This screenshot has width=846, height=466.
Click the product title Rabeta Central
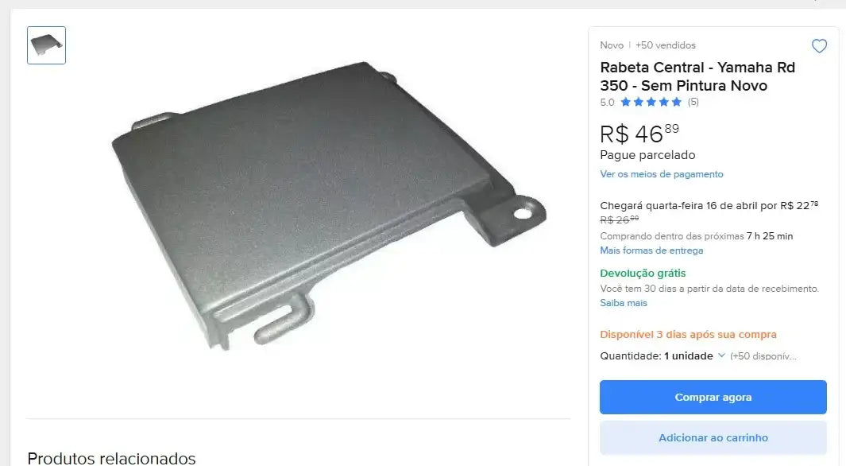(x=697, y=76)
